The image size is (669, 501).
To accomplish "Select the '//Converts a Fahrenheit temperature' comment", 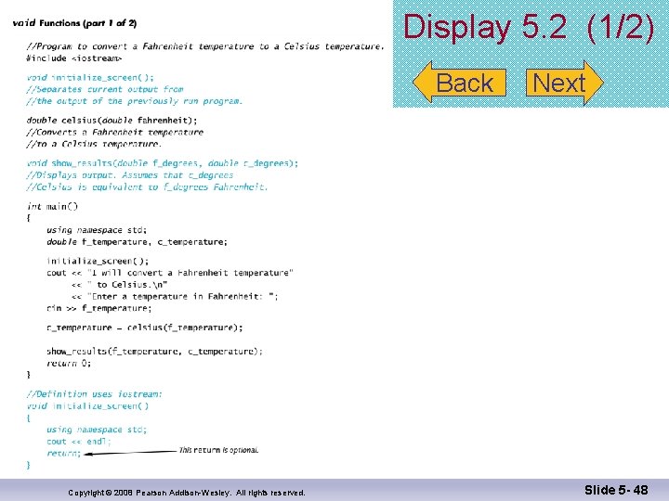I will [x=115, y=133].
